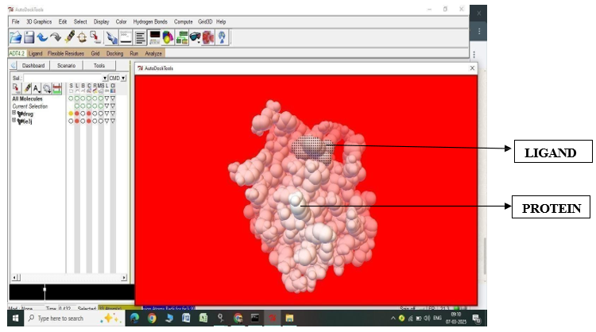The width and height of the screenshot is (596, 332).
Task: Click the save floppy disk icon
Action: [29, 37]
